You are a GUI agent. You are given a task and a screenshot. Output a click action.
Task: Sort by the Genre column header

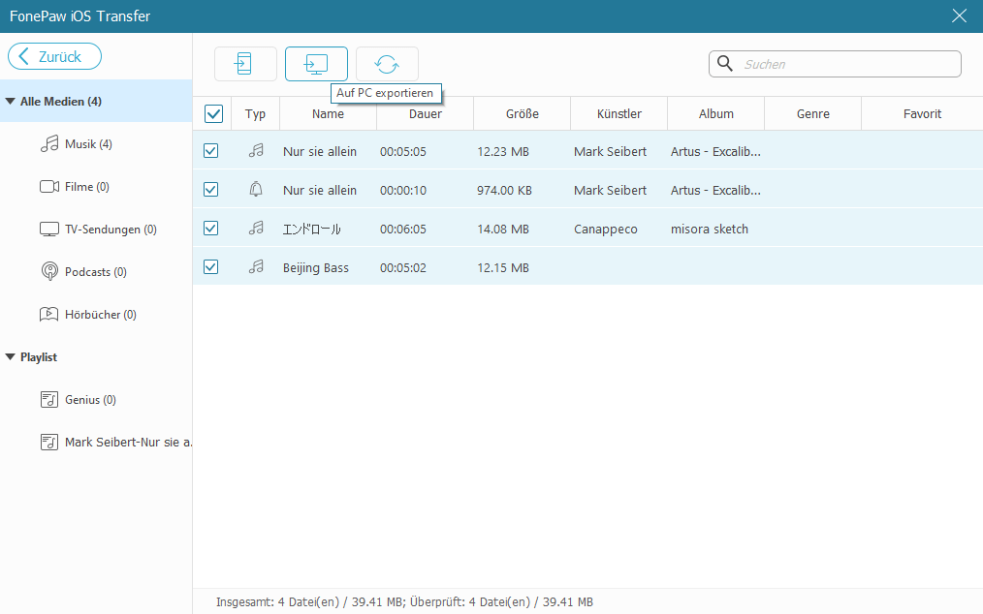[x=813, y=114]
